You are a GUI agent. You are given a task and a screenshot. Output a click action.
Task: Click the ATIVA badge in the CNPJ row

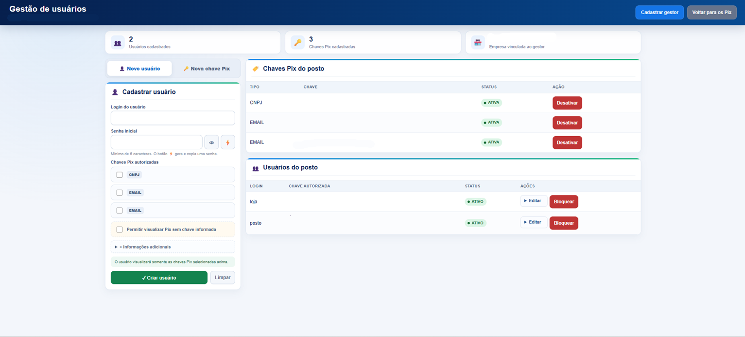point(492,103)
